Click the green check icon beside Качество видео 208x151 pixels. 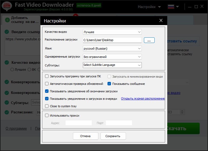click(7, 62)
